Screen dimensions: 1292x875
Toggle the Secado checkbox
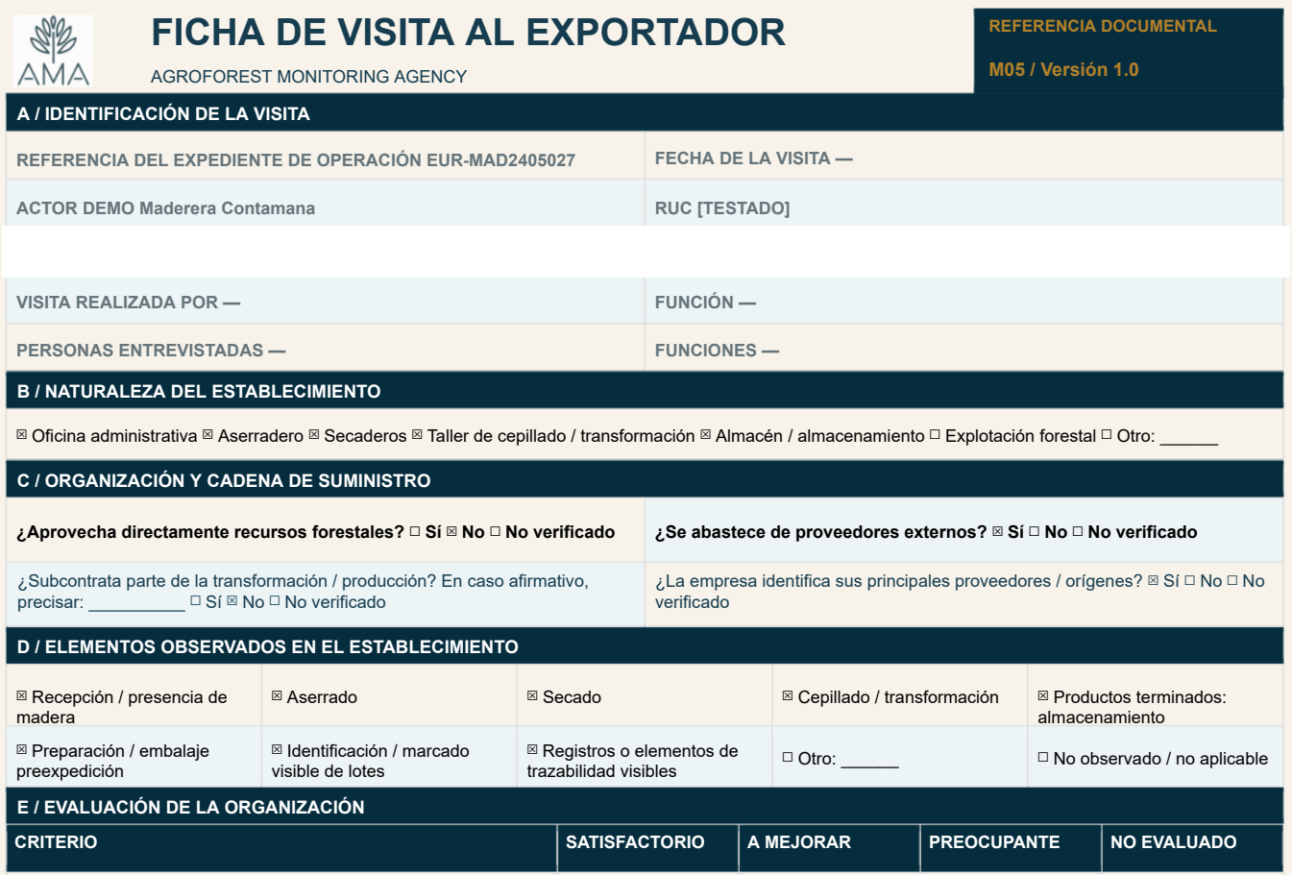533,696
